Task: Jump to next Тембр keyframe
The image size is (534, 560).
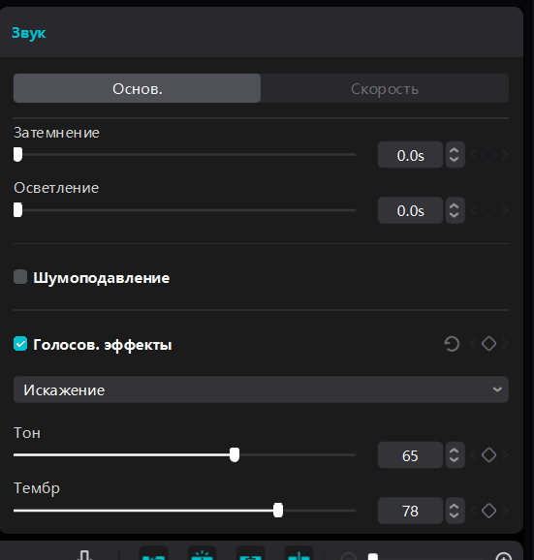Action: tap(505, 511)
